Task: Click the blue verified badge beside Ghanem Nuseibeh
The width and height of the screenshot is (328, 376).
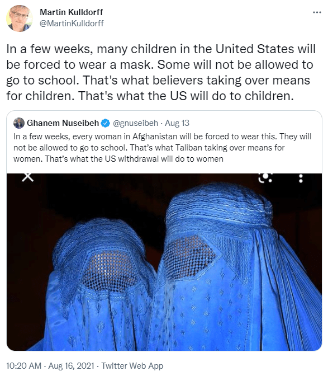Action: (x=105, y=123)
